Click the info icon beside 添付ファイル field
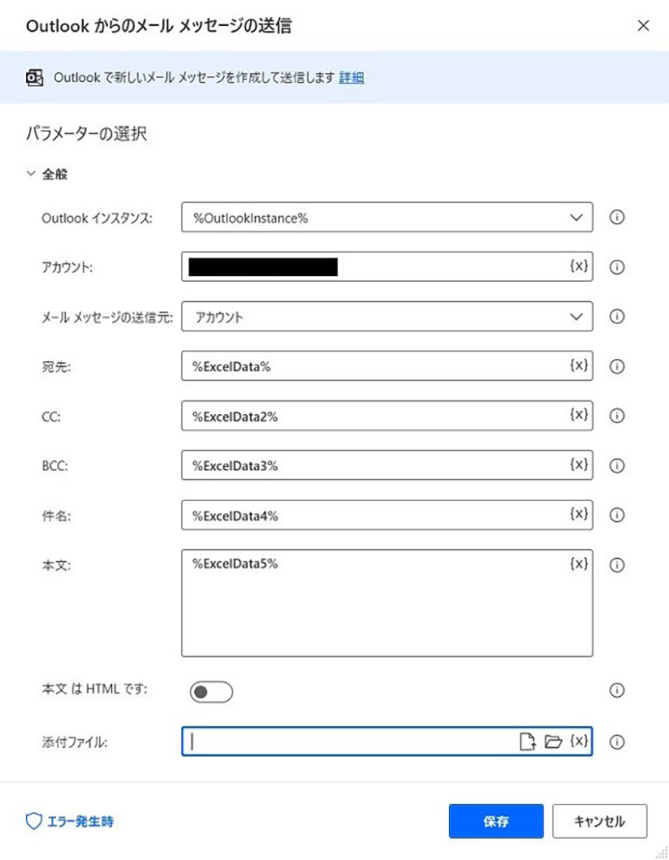669x860 pixels. point(617,742)
